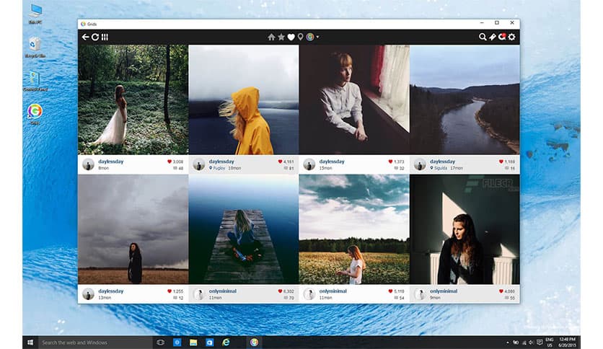This screenshot has width=603, height=349.
Task: Open File Explorer from taskbar
Action: pyautogui.click(x=193, y=342)
